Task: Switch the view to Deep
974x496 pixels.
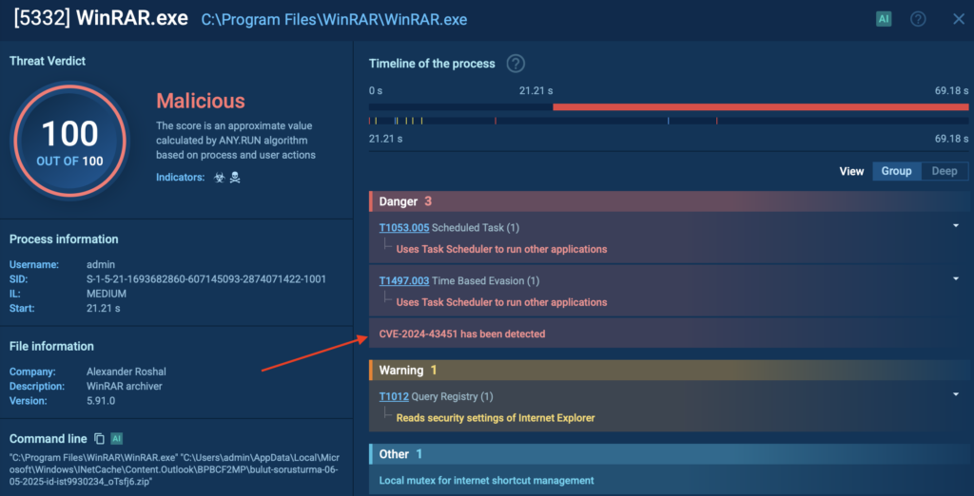Action: point(945,171)
